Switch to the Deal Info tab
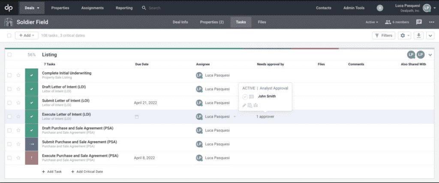The image size is (439, 183). (x=180, y=22)
